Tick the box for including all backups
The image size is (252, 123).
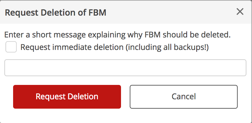11,47
